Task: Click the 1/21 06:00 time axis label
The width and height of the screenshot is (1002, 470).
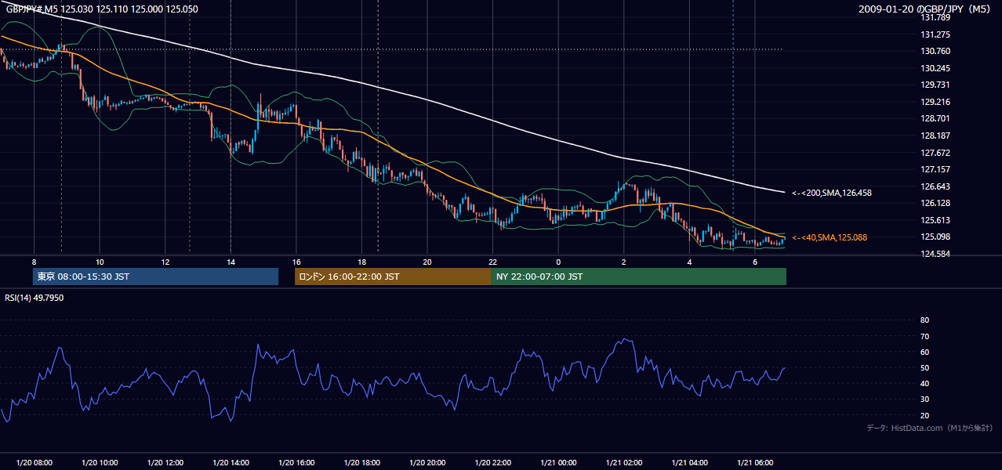Action: point(754,463)
